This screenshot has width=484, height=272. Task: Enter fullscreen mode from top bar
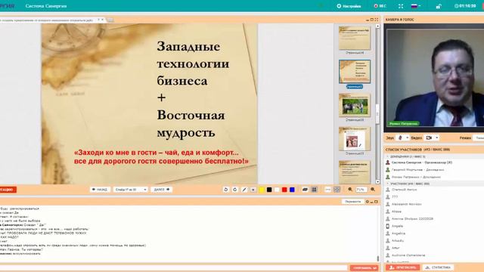401,6
